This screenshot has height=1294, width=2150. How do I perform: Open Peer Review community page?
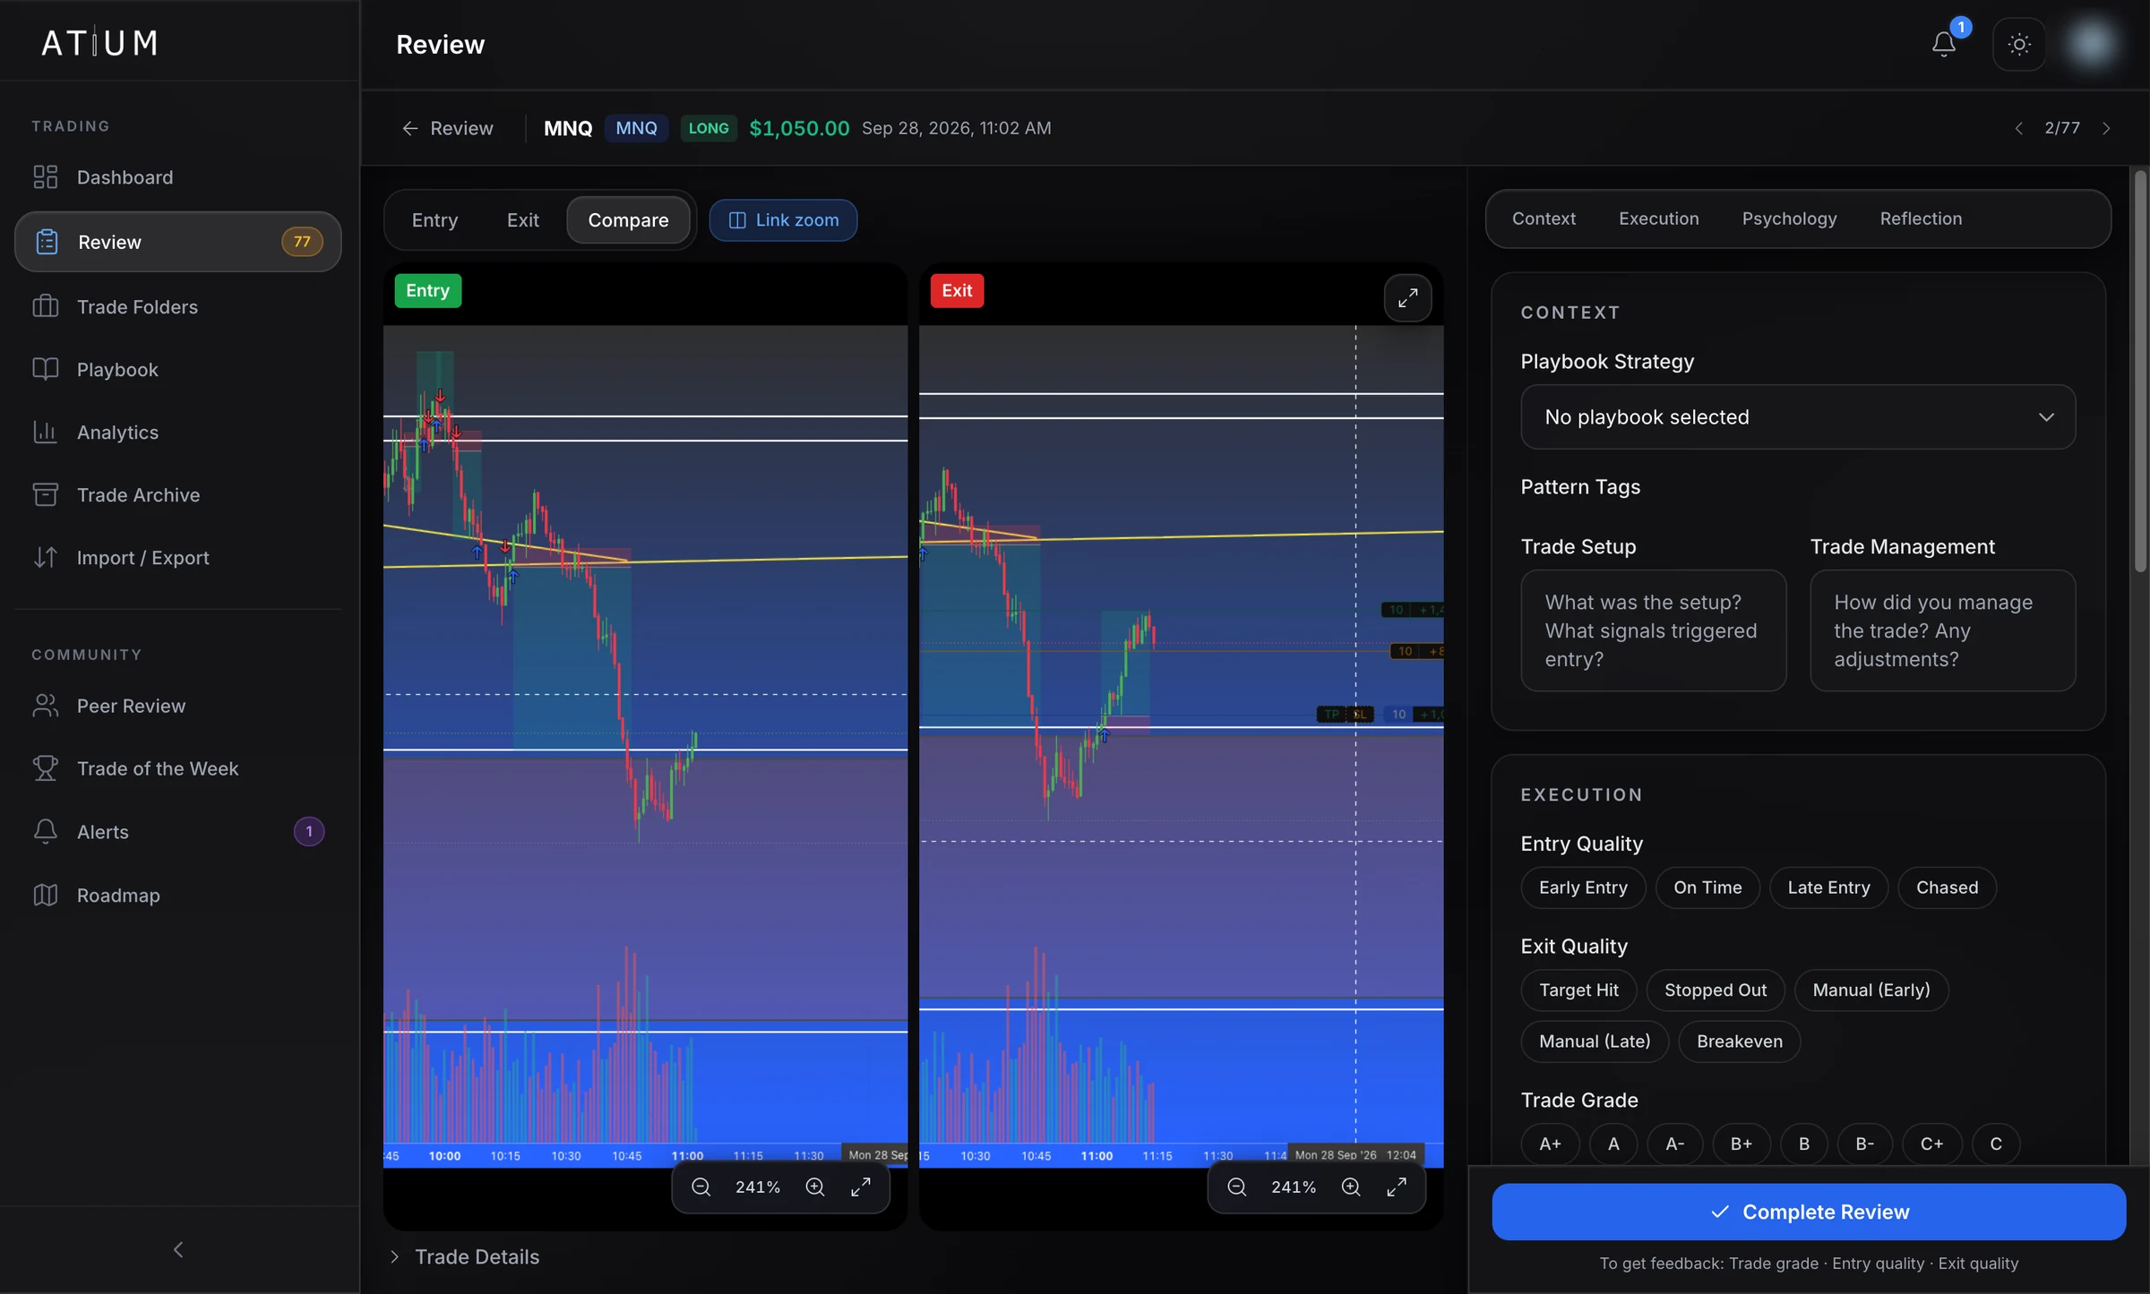coord(177,706)
